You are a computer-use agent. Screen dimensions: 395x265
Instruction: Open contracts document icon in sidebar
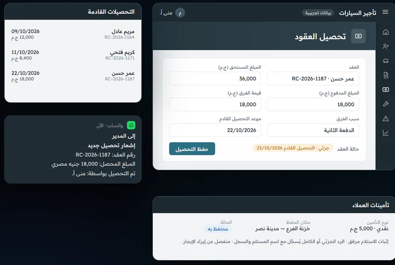[x=386, y=75]
